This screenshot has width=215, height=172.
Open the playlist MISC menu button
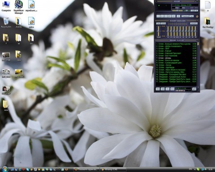pyautogui.click(x=172, y=89)
